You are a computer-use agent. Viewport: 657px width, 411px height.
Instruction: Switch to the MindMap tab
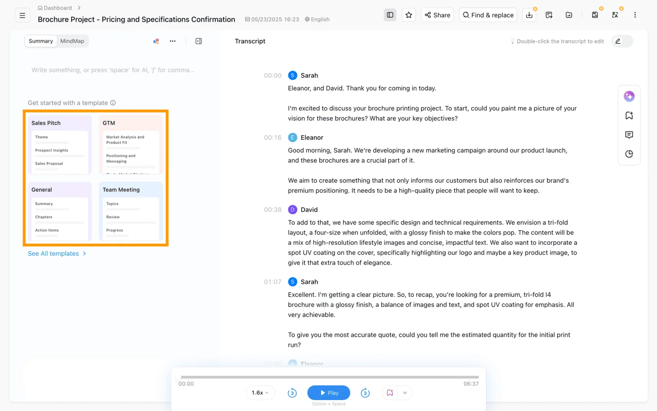click(x=72, y=41)
